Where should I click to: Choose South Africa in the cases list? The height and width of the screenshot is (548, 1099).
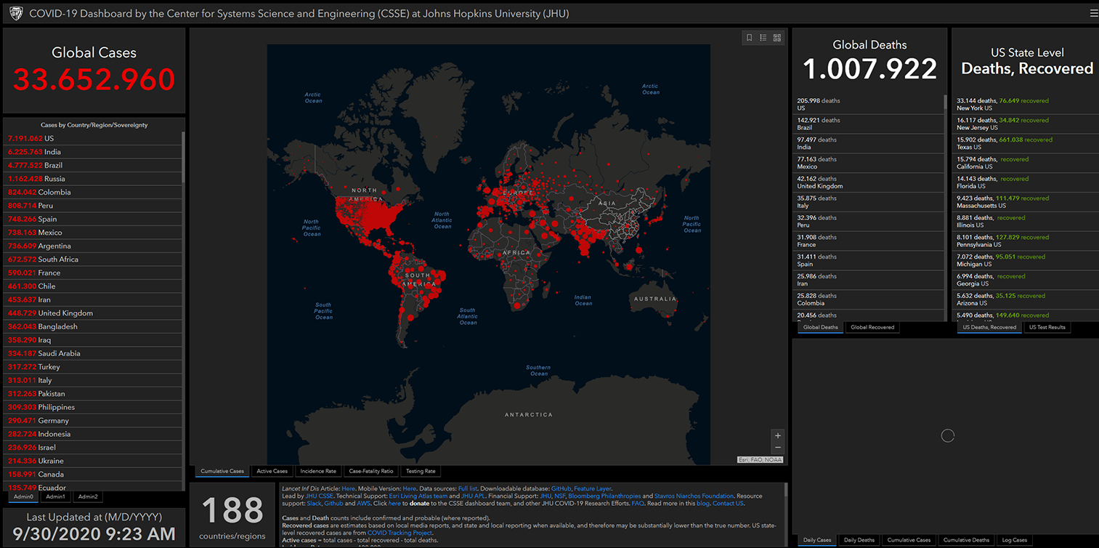point(93,259)
